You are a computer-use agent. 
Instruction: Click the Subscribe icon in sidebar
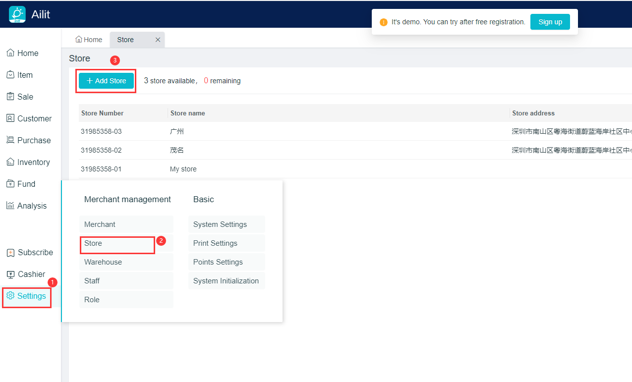10,253
